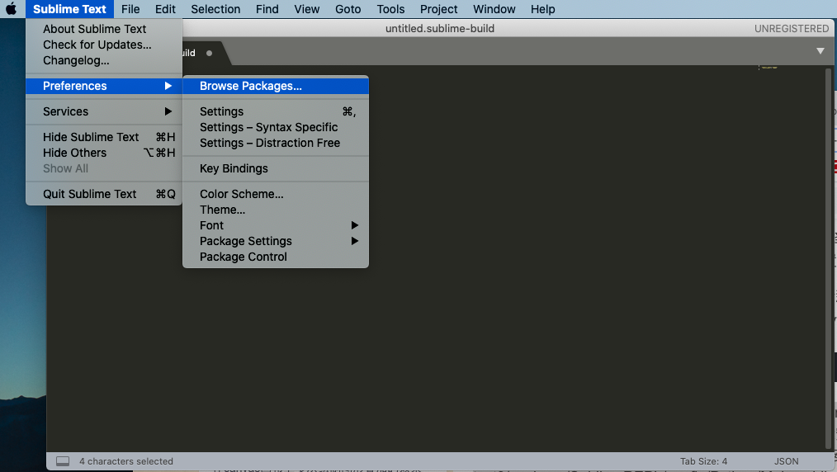
Task: Expand the Font submenu
Action: coord(276,225)
